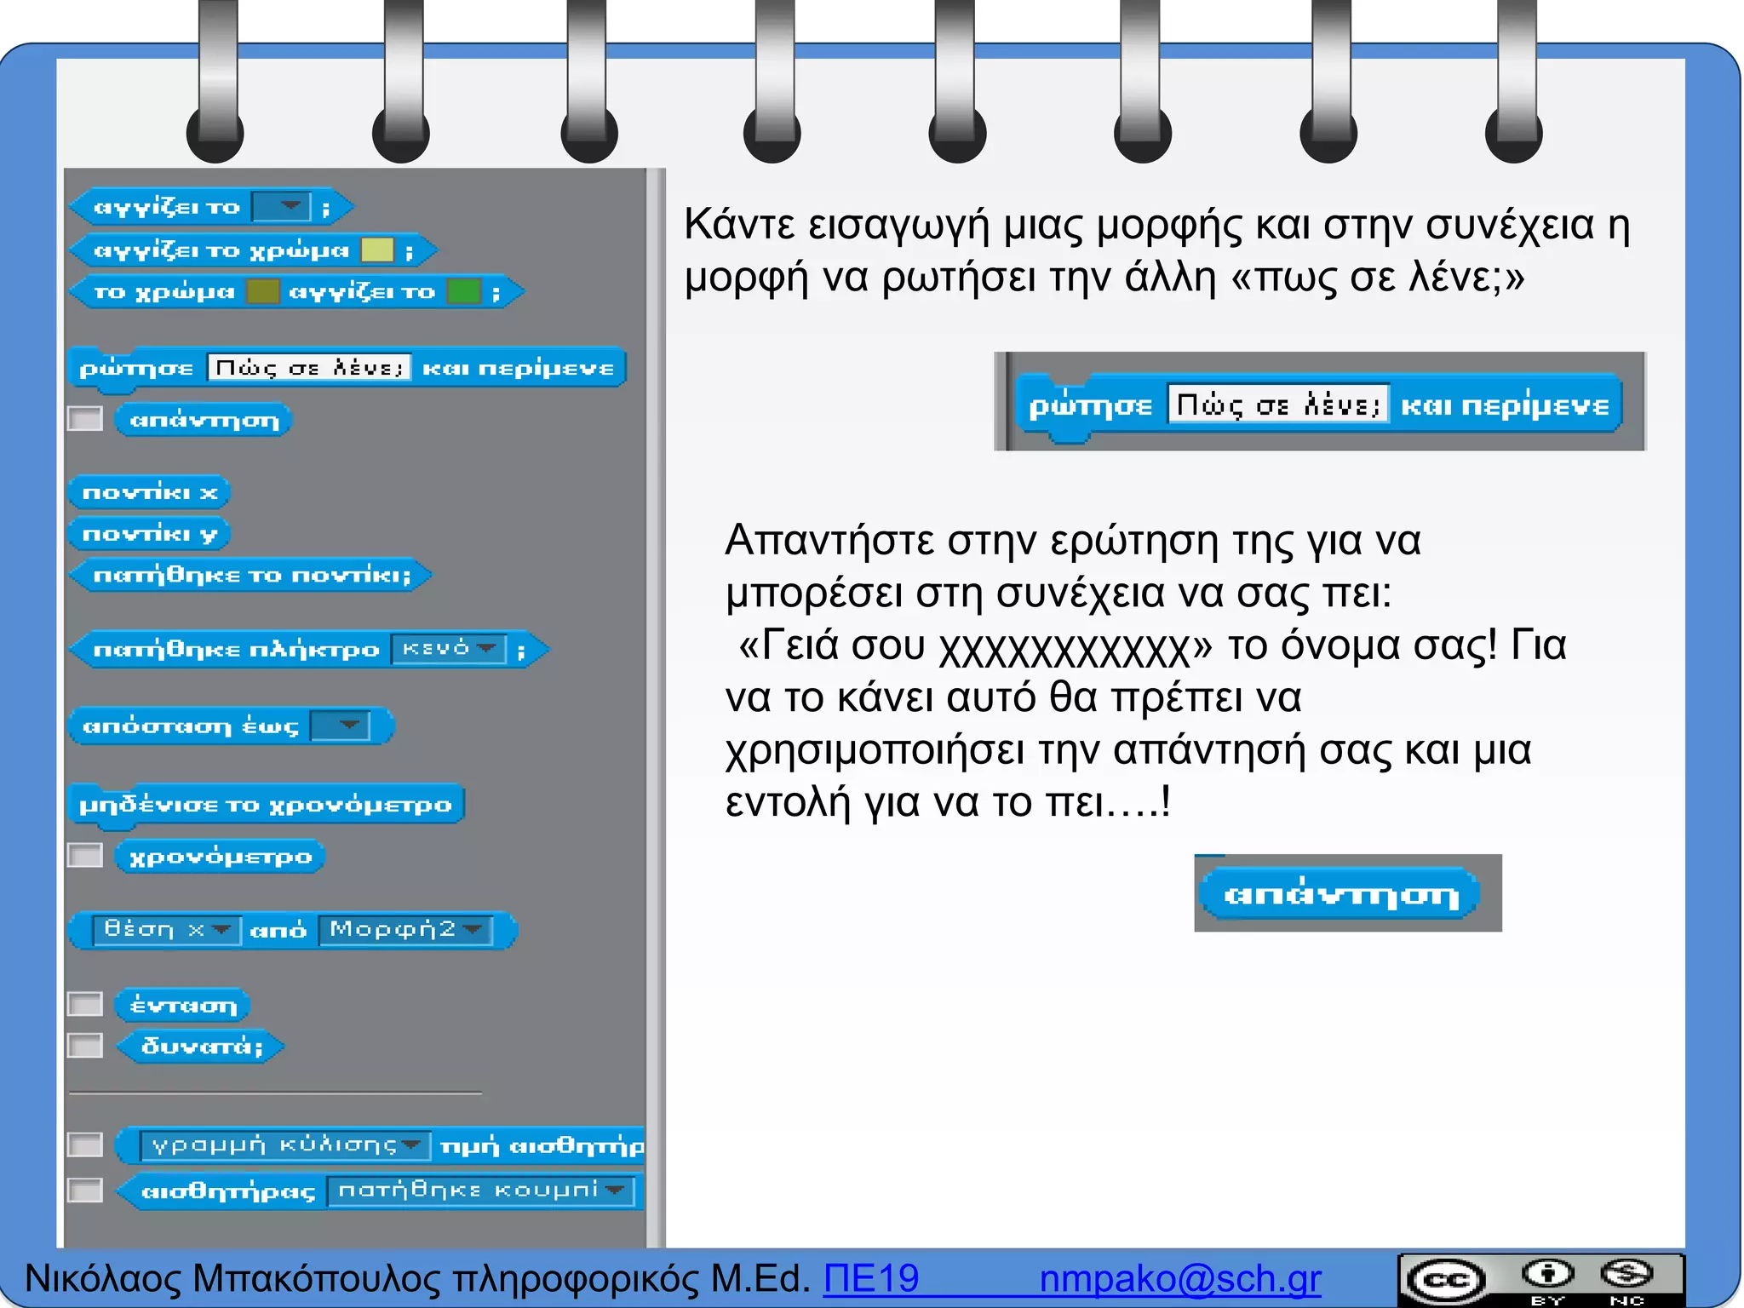
Task: Click the 'ρώτησε' block in the right panel
Action: pos(1090,406)
